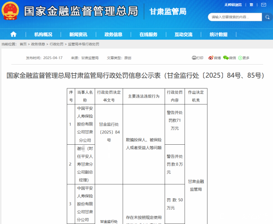Click row 1 party name 中国平安人寿保险
273x224 pixels.
click(85, 124)
